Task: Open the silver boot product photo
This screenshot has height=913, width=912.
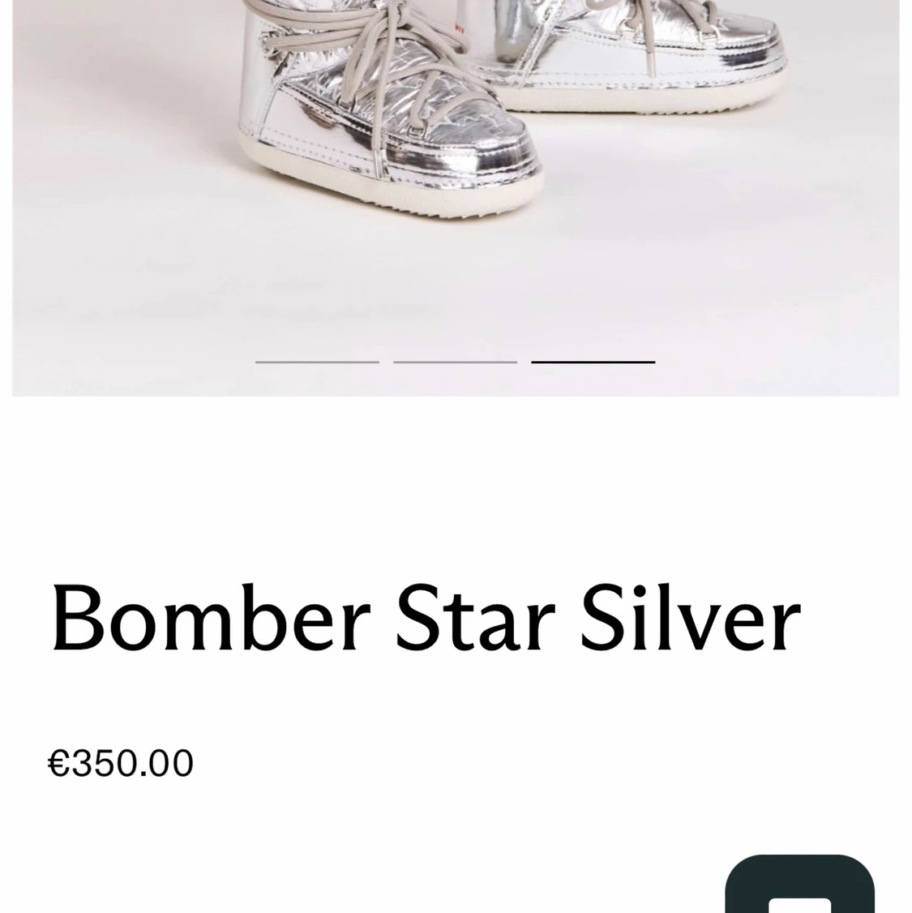Action: tap(456, 198)
